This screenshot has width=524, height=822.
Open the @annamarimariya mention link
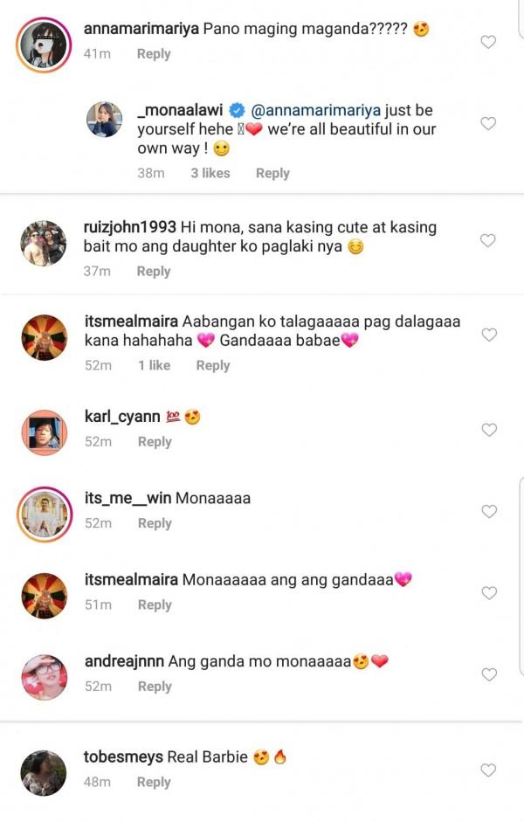[315, 111]
